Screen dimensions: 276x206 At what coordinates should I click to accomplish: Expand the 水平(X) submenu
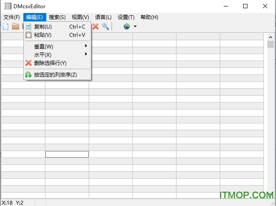(58, 55)
